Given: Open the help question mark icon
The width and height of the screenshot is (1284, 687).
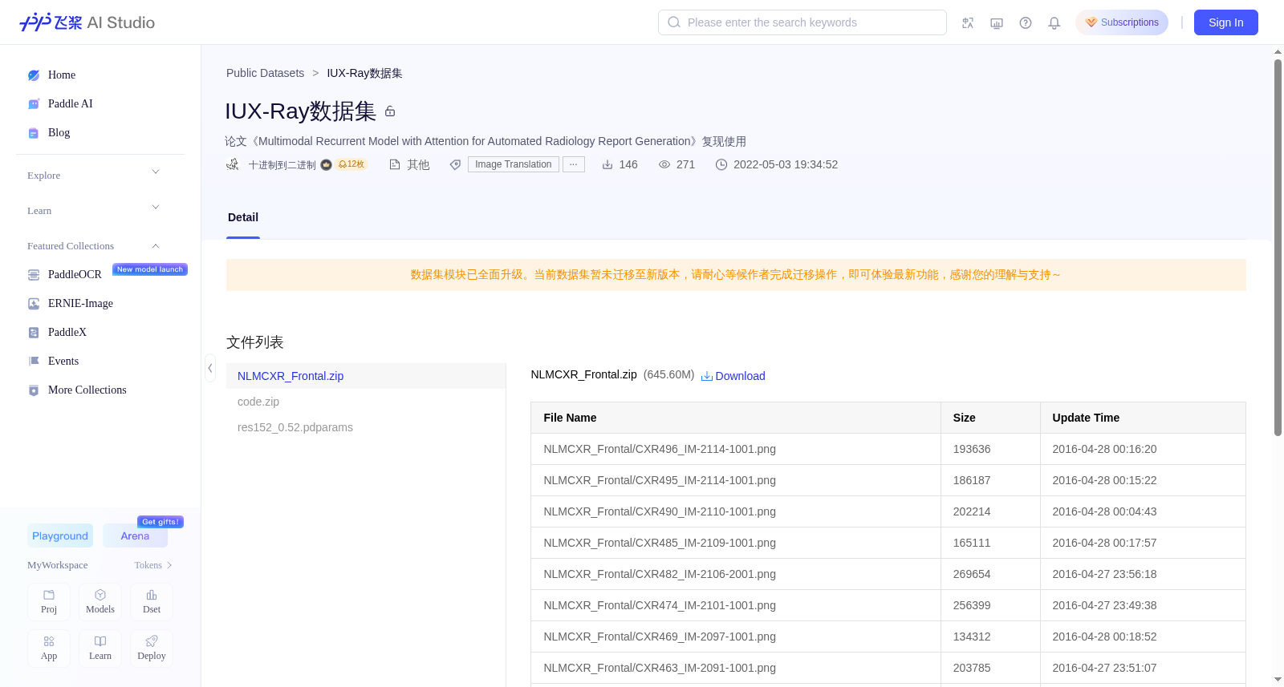Looking at the screenshot, I should pyautogui.click(x=1026, y=23).
